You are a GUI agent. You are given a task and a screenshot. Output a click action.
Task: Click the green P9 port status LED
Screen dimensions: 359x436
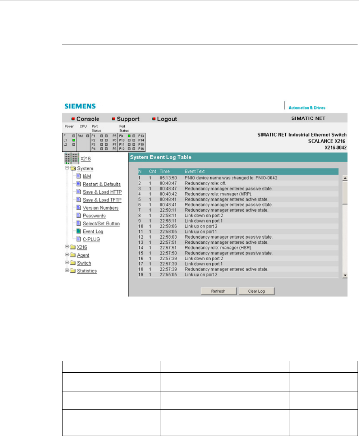129,136
